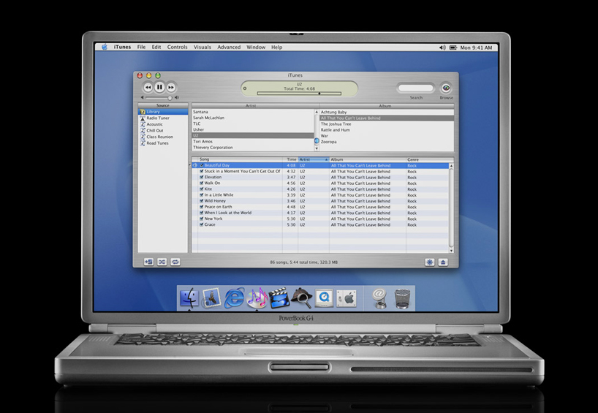Open the Visuals menu

click(x=202, y=48)
